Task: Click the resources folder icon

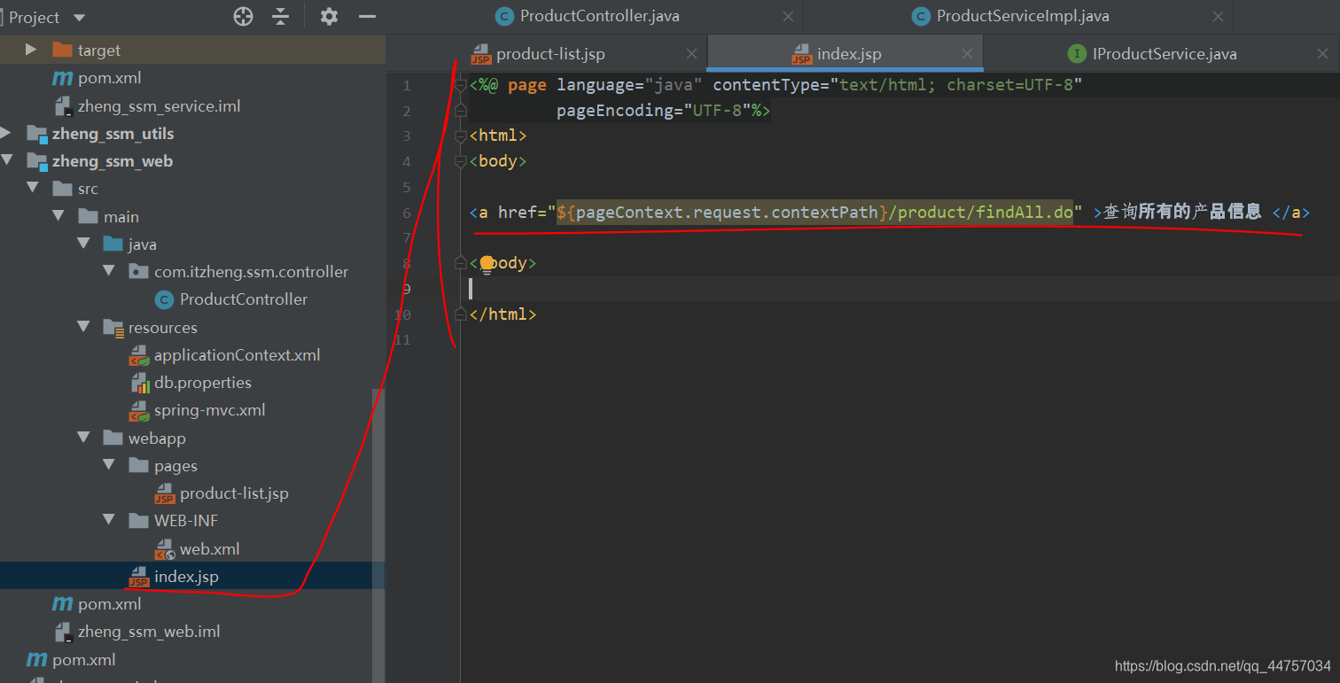Action: pyautogui.click(x=113, y=328)
